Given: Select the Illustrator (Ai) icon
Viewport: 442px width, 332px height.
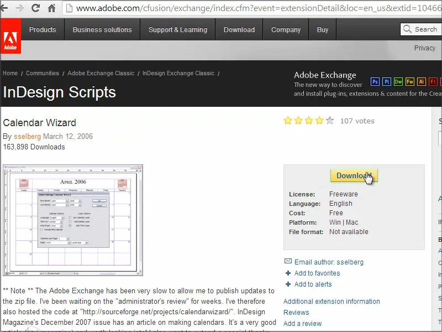Looking at the screenshot, I should 422,81.
